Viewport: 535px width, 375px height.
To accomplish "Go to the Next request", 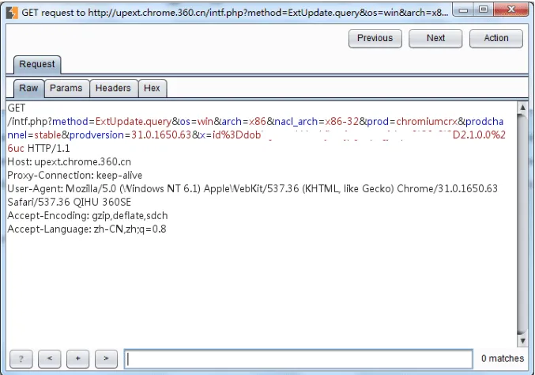I will click(435, 39).
